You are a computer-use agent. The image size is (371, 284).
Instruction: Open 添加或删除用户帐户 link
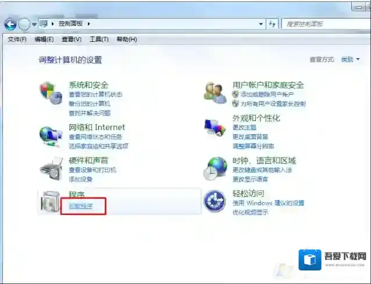pyautogui.click(x=267, y=95)
